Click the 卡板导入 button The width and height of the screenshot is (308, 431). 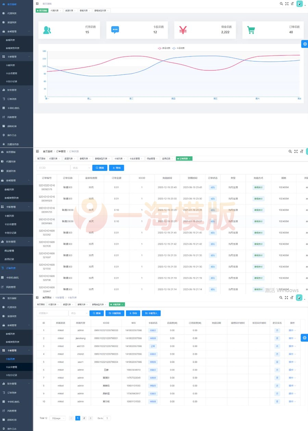tap(151, 313)
